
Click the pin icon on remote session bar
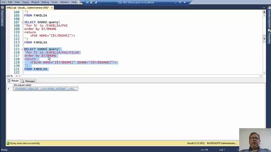click(87, 3)
